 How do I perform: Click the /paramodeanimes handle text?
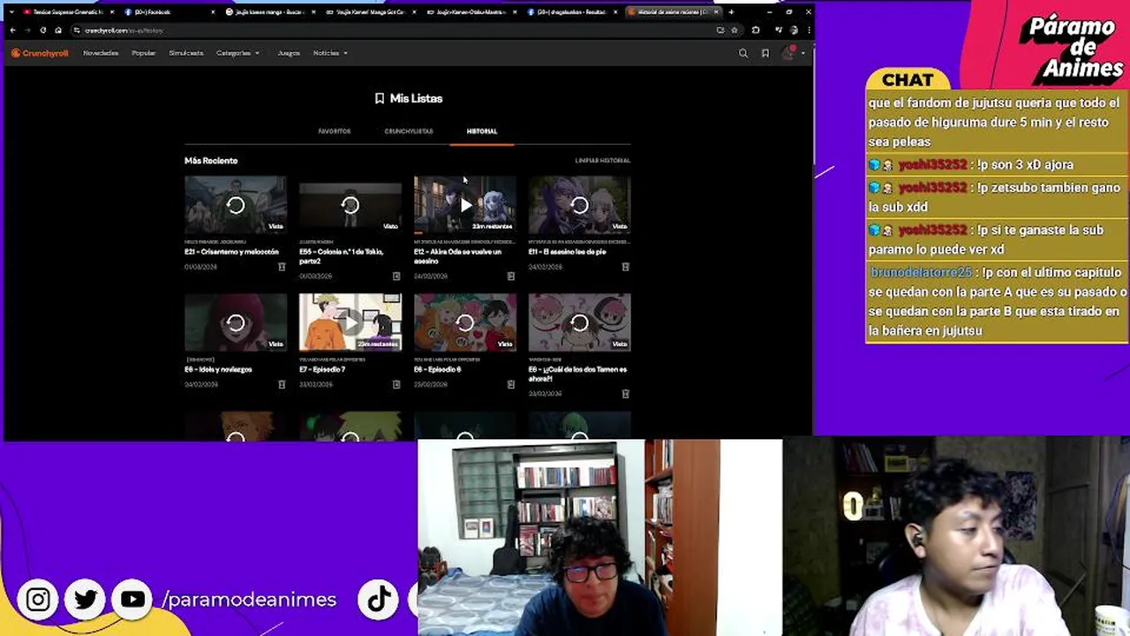pos(250,600)
